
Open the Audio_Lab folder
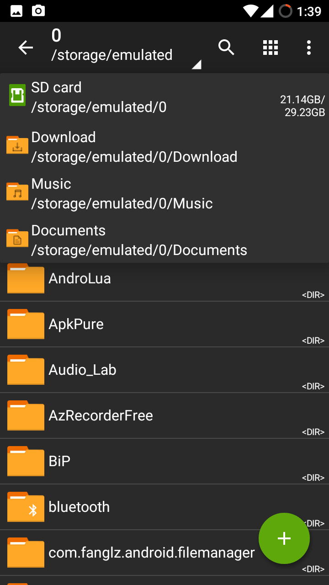point(83,370)
